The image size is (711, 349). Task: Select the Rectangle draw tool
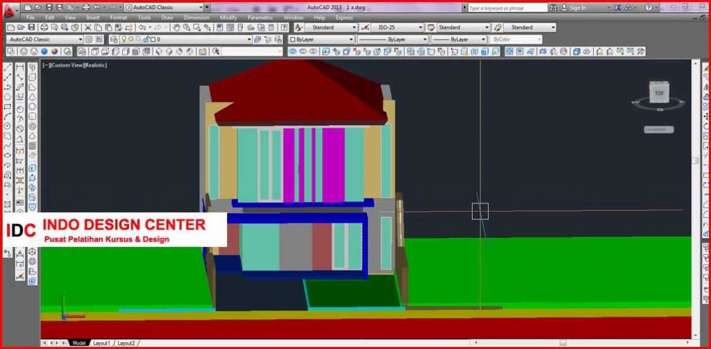click(x=7, y=107)
